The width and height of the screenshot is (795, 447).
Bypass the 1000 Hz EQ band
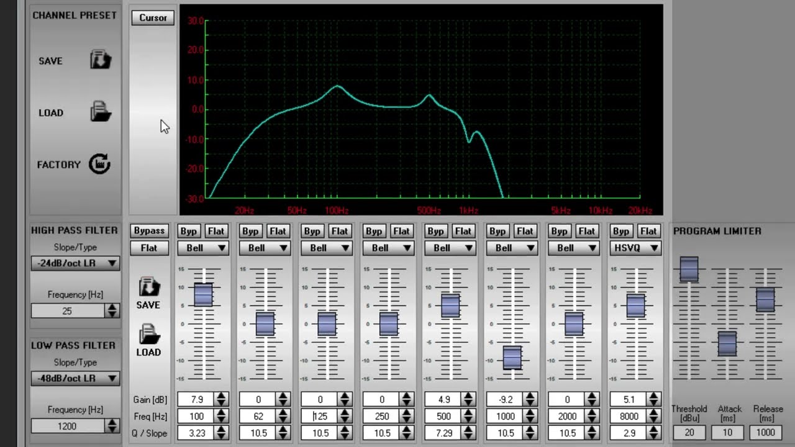pos(497,231)
